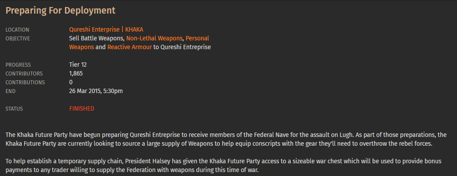457x176 pixels.
Task: Select the PROGRESS field label
Action: point(18,65)
